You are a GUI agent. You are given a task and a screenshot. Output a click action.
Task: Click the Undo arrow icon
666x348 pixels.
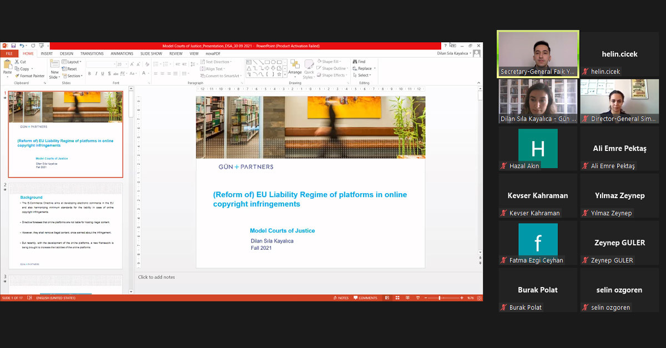[x=21, y=46]
